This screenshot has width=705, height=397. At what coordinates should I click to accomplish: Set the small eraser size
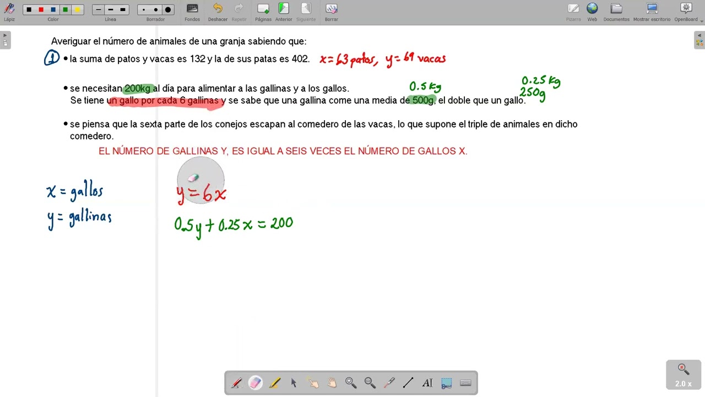144,9
